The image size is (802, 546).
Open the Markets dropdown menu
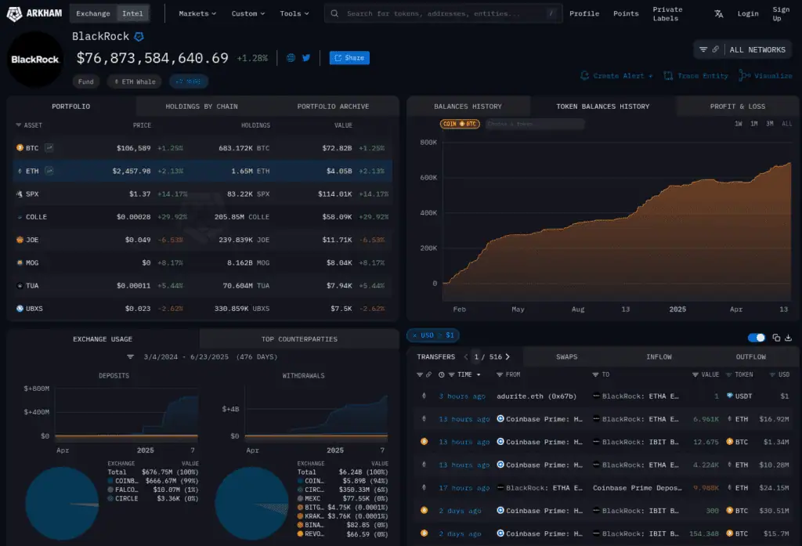tap(197, 13)
